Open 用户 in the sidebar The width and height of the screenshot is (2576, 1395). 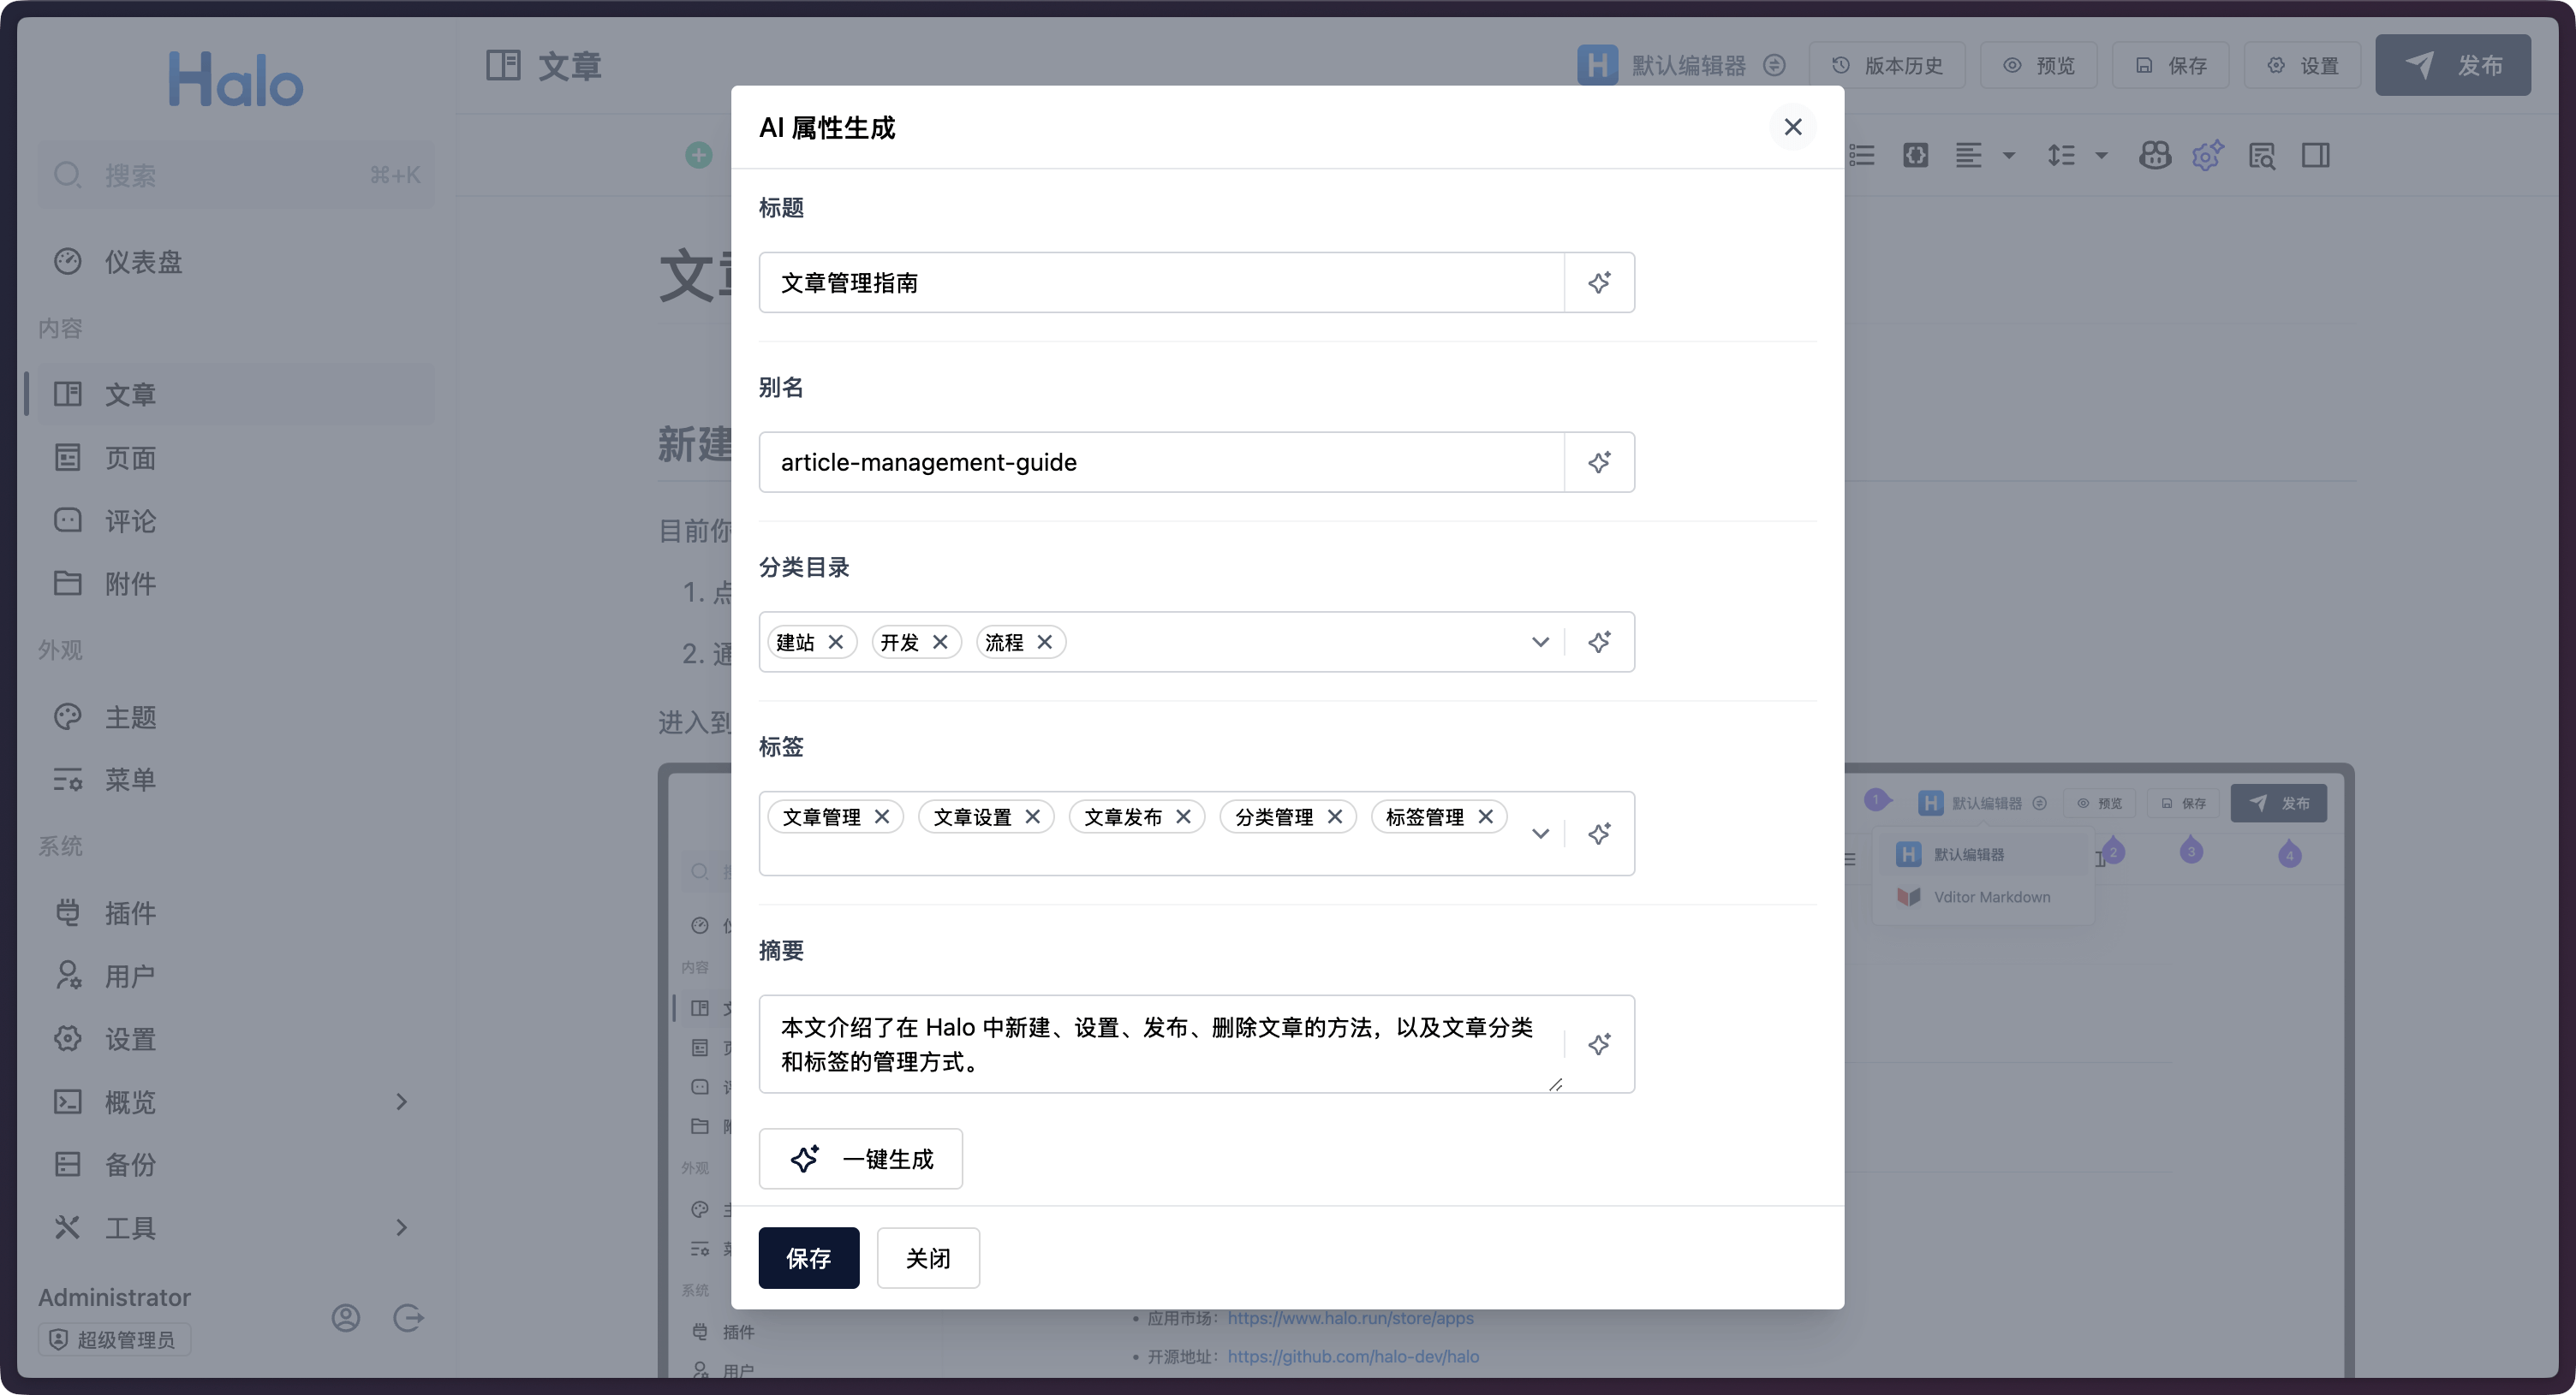[x=235, y=976]
